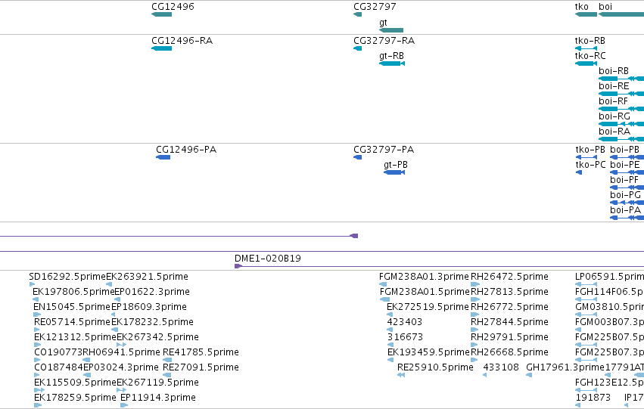Click EST GH17961.3prime
Image resolution: width=644 pixels, height=409 pixels.
tap(565, 368)
